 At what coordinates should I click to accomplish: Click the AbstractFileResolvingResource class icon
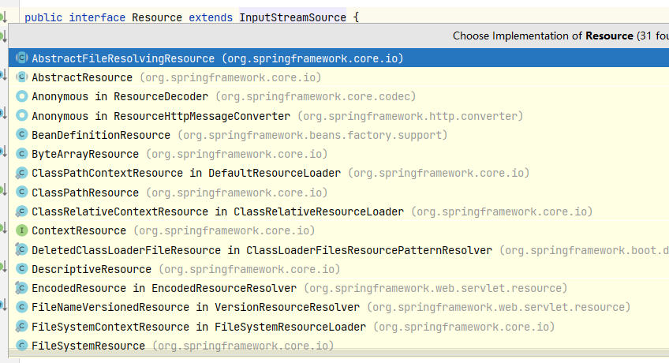pyautogui.click(x=22, y=58)
